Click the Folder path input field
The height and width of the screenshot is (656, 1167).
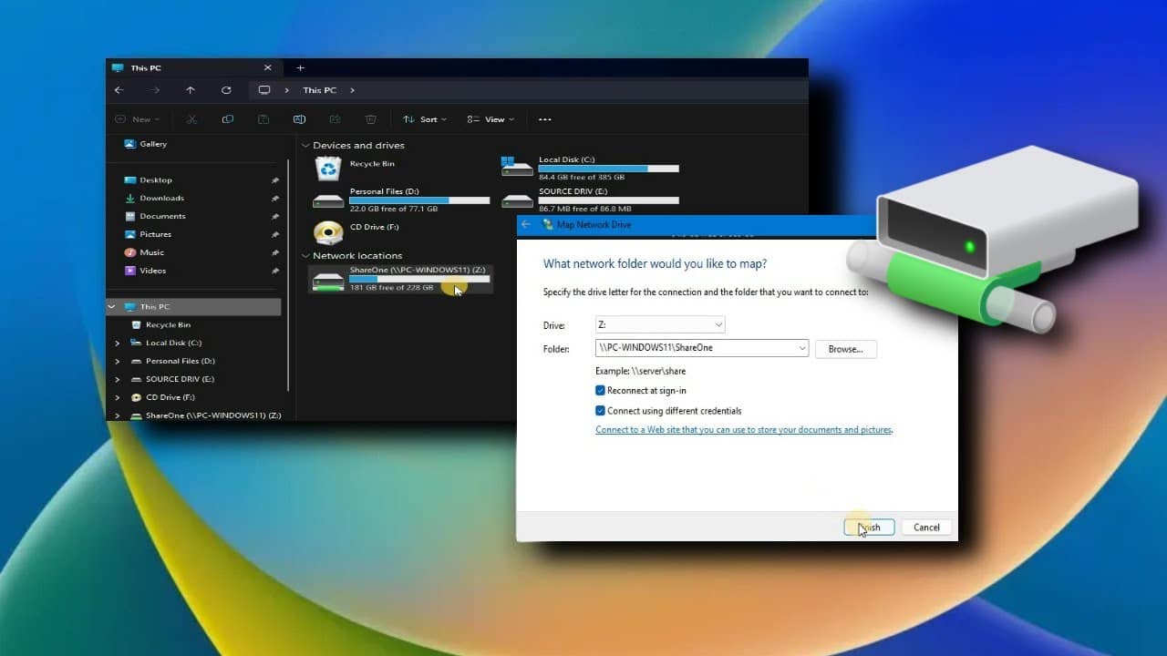point(693,347)
